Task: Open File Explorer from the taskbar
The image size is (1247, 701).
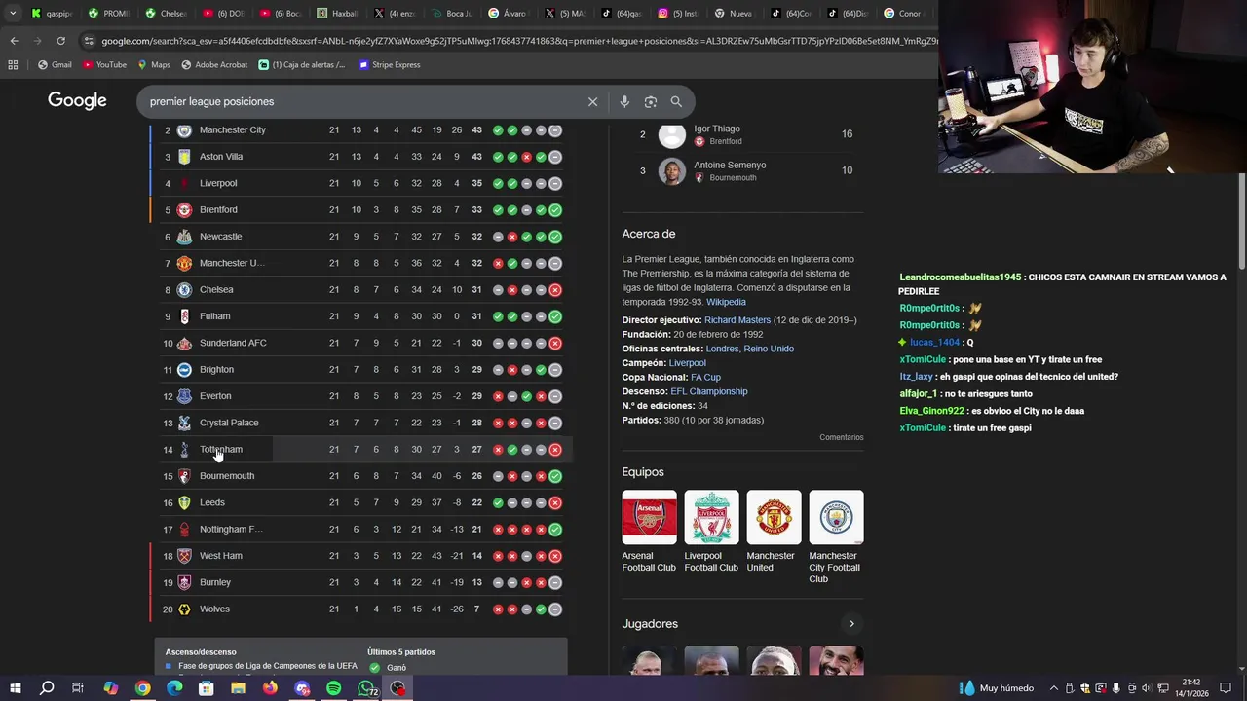Action: 238,688
